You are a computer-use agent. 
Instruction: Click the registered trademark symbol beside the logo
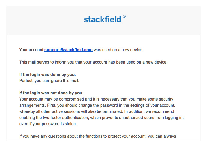coord(124,16)
